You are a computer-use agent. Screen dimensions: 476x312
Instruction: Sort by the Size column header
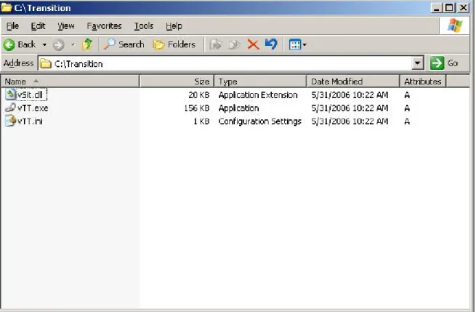177,81
